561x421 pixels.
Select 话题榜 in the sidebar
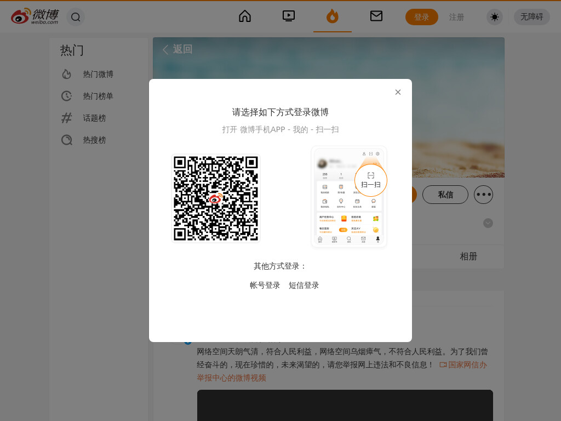pyautogui.click(x=99, y=118)
